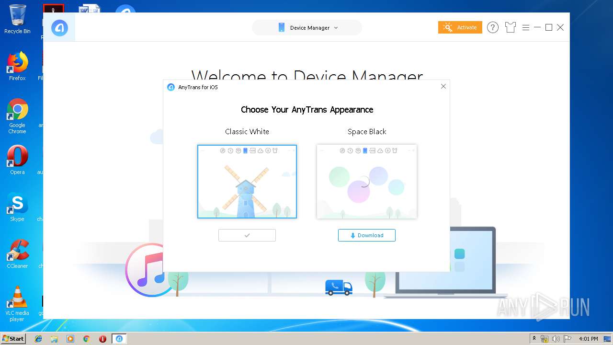Open the help question mark icon
Screen dimensions: 613x345
(x=492, y=27)
